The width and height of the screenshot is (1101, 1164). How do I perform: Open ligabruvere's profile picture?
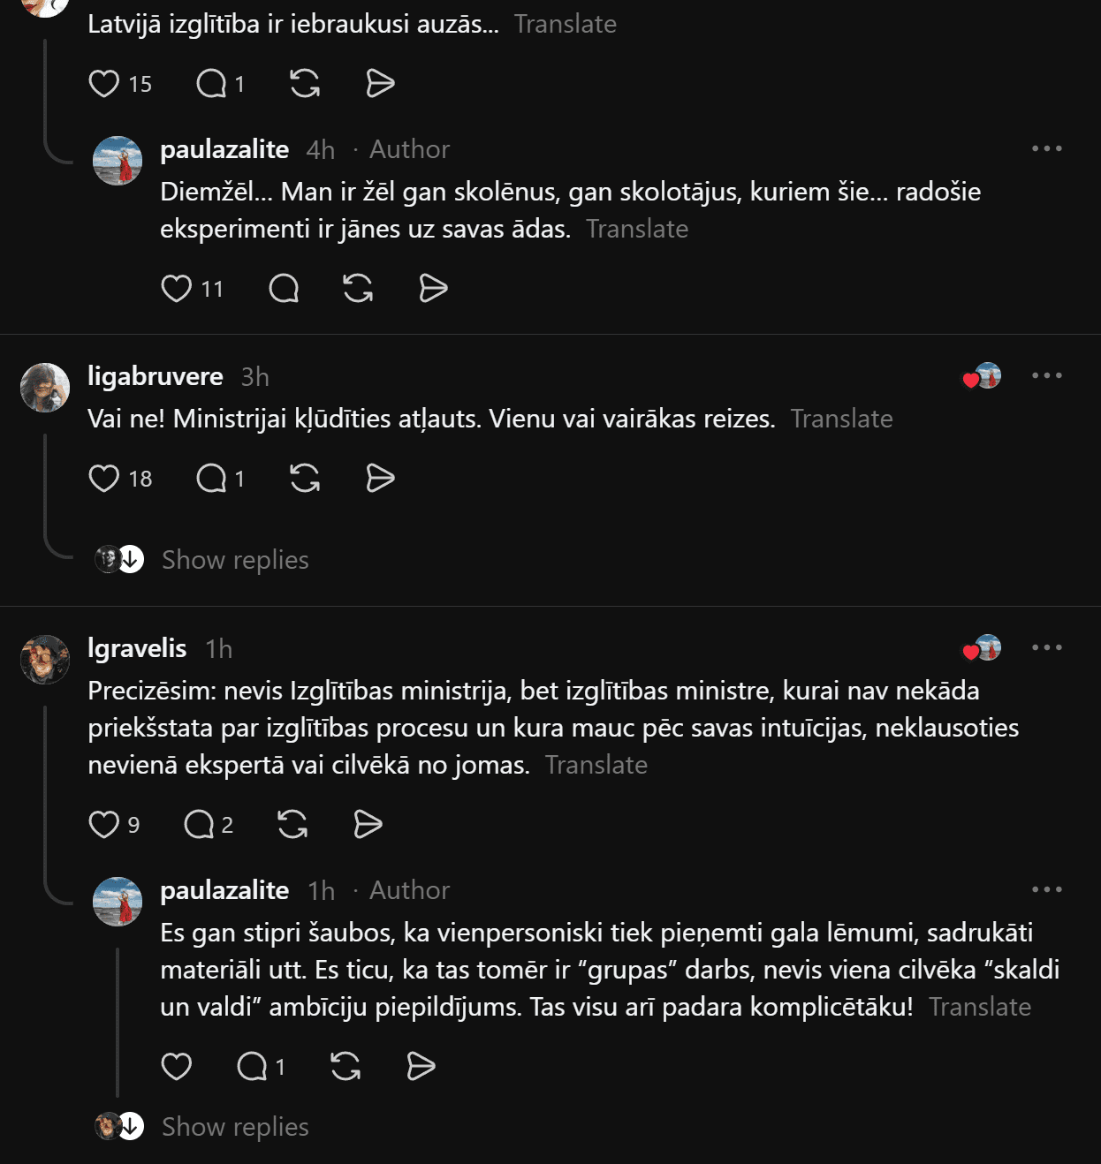[x=45, y=388]
